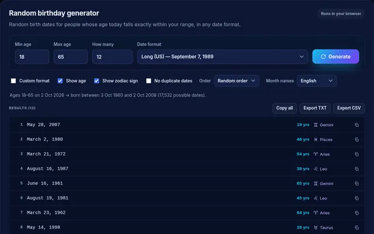Click the 19 yrs age value
This screenshot has width=374, height=234.
[303, 125]
